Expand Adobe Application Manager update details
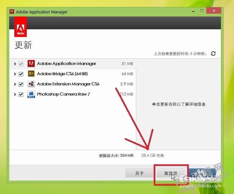This screenshot has height=194, width=234. click(x=15, y=64)
